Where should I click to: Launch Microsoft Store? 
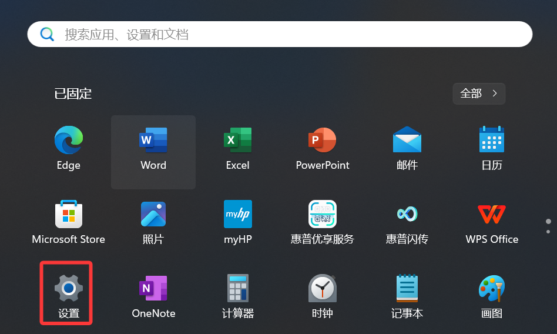(x=69, y=223)
